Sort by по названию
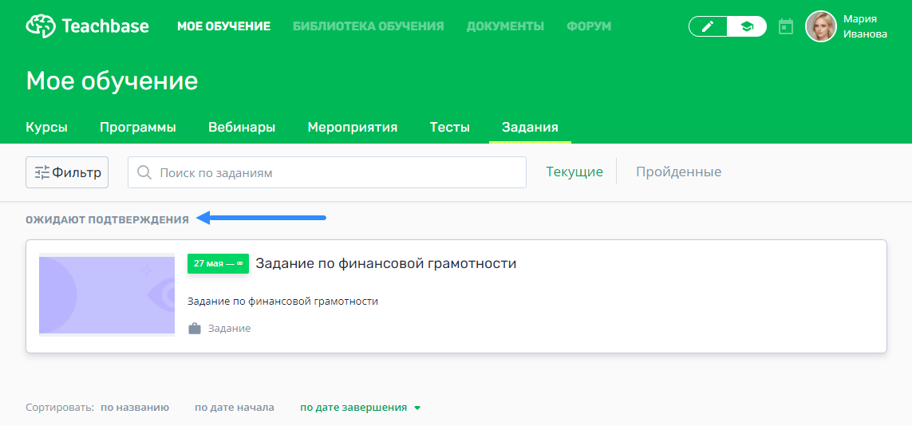912x426 pixels. point(135,408)
